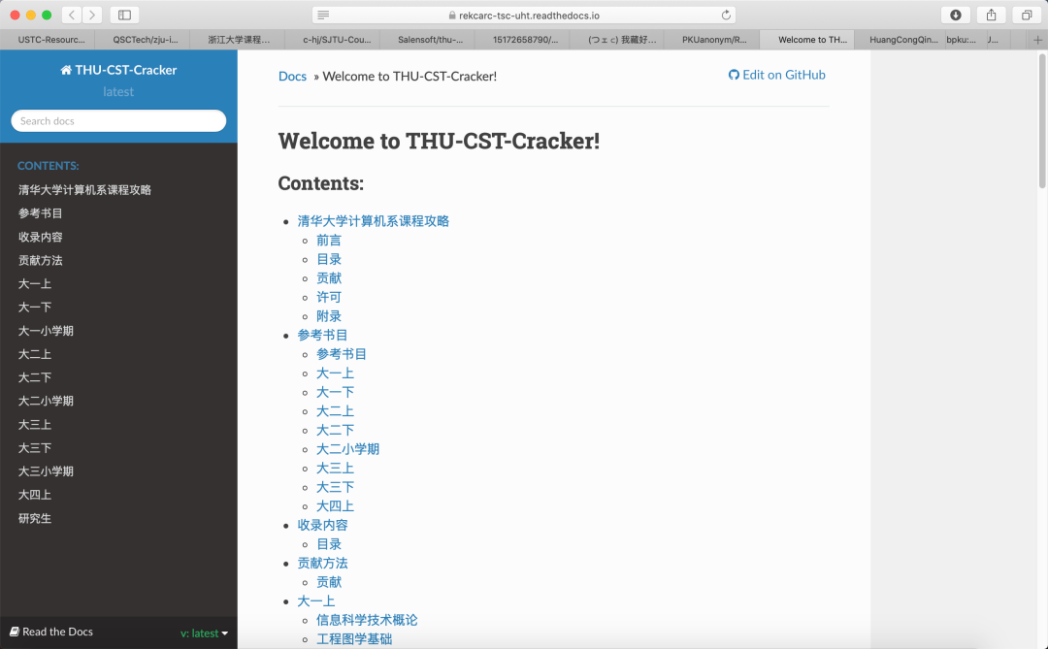Viewport: 1048px width, 649px height.
Task: Open the 前言 link
Action: click(329, 240)
